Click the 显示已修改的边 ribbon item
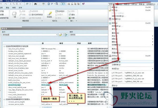The width and height of the screenshot is (158, 108). [x=36, y=15]
